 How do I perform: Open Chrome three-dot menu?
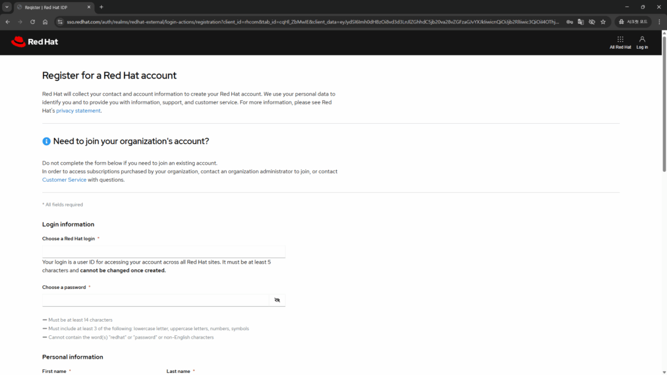point(659,21)
